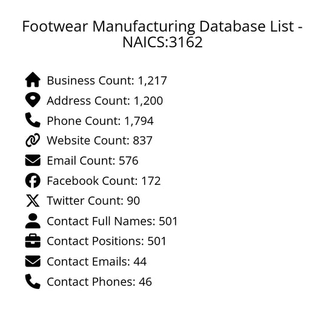This screenshot has height=323, width=323.
Task: Select the Business Count: 1,217 text
Action: pyautogui.click(x=107, y=81)
